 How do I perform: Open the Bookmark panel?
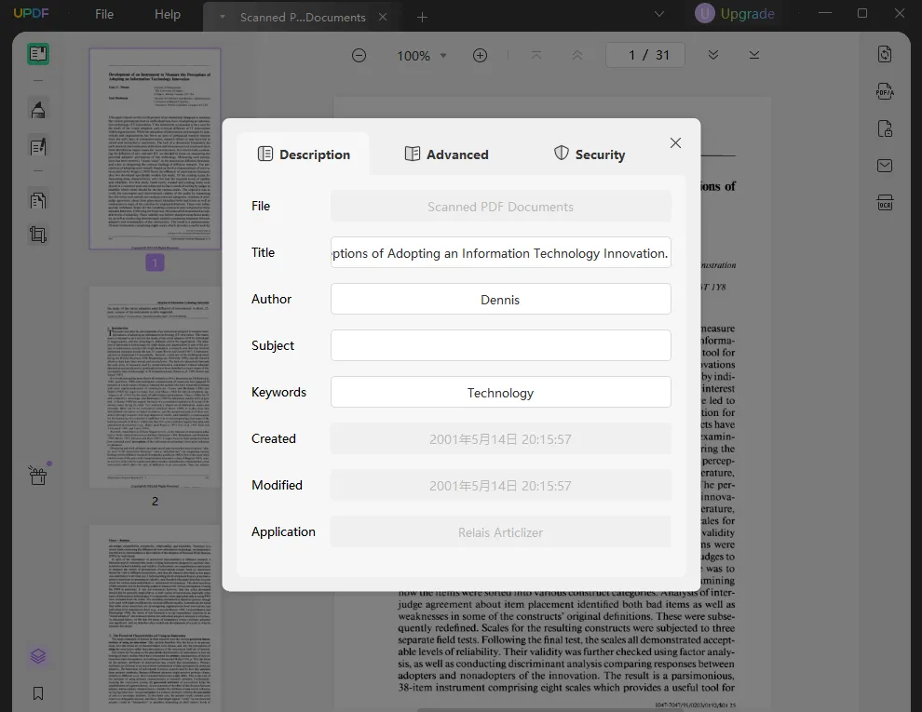(x=37, y=693)
